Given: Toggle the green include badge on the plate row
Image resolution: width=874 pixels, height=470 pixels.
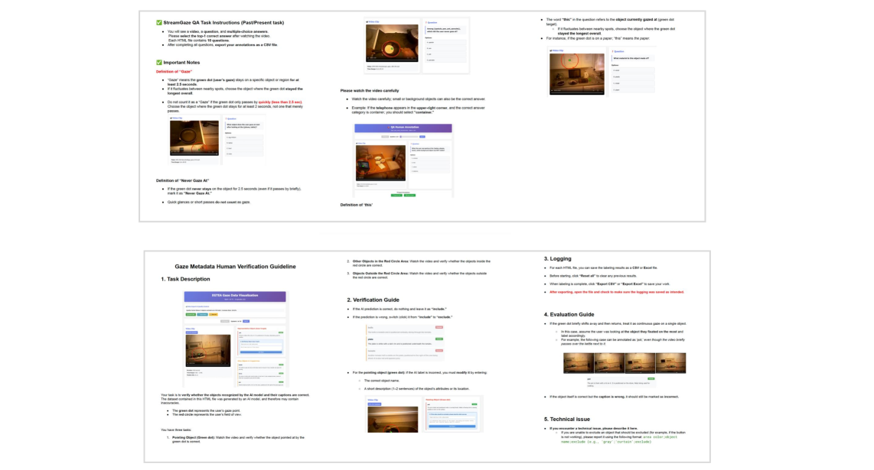Looking at the screenshot, I should pos(439,338).
